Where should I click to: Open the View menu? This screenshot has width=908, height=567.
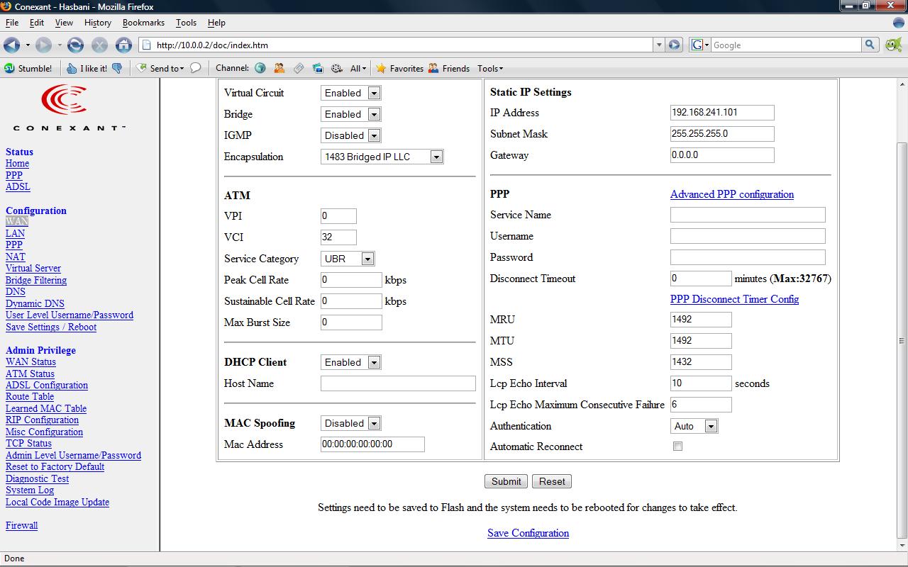64,23
